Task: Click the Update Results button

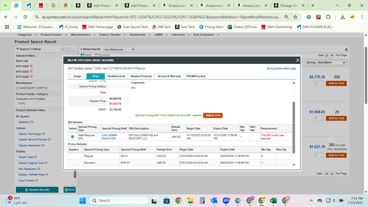Action: point(37,190)
